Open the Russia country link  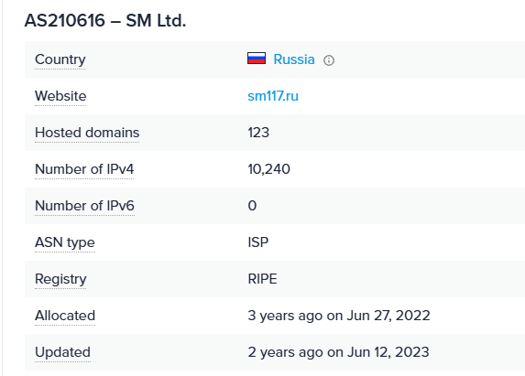(294, 59)
